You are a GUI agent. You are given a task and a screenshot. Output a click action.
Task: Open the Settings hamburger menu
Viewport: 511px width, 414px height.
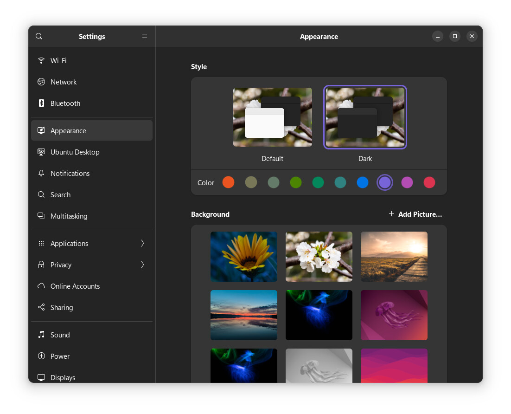point(145,36)
